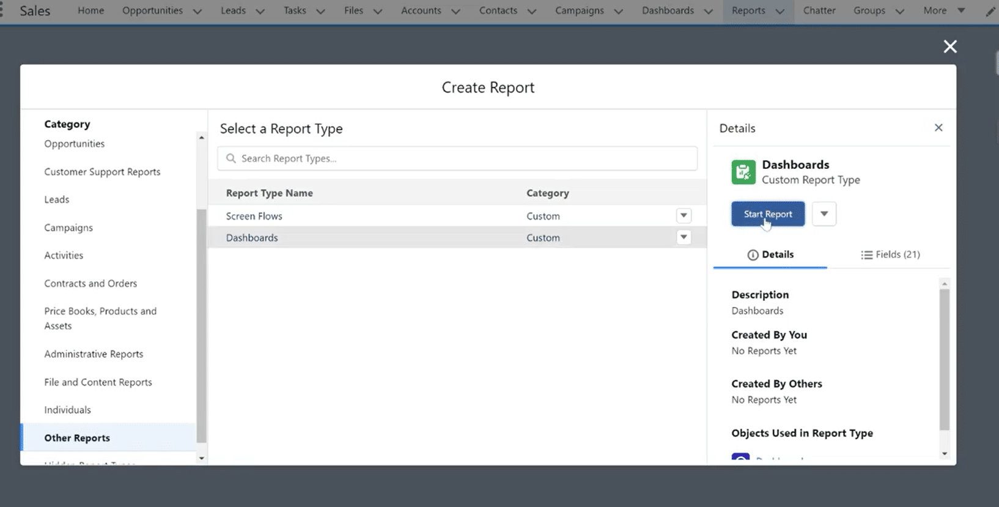Open the More navigation menu
Image resolution: width=999 pixels, height=507 pixels.
pyautogui.click(x=944, y=10)
